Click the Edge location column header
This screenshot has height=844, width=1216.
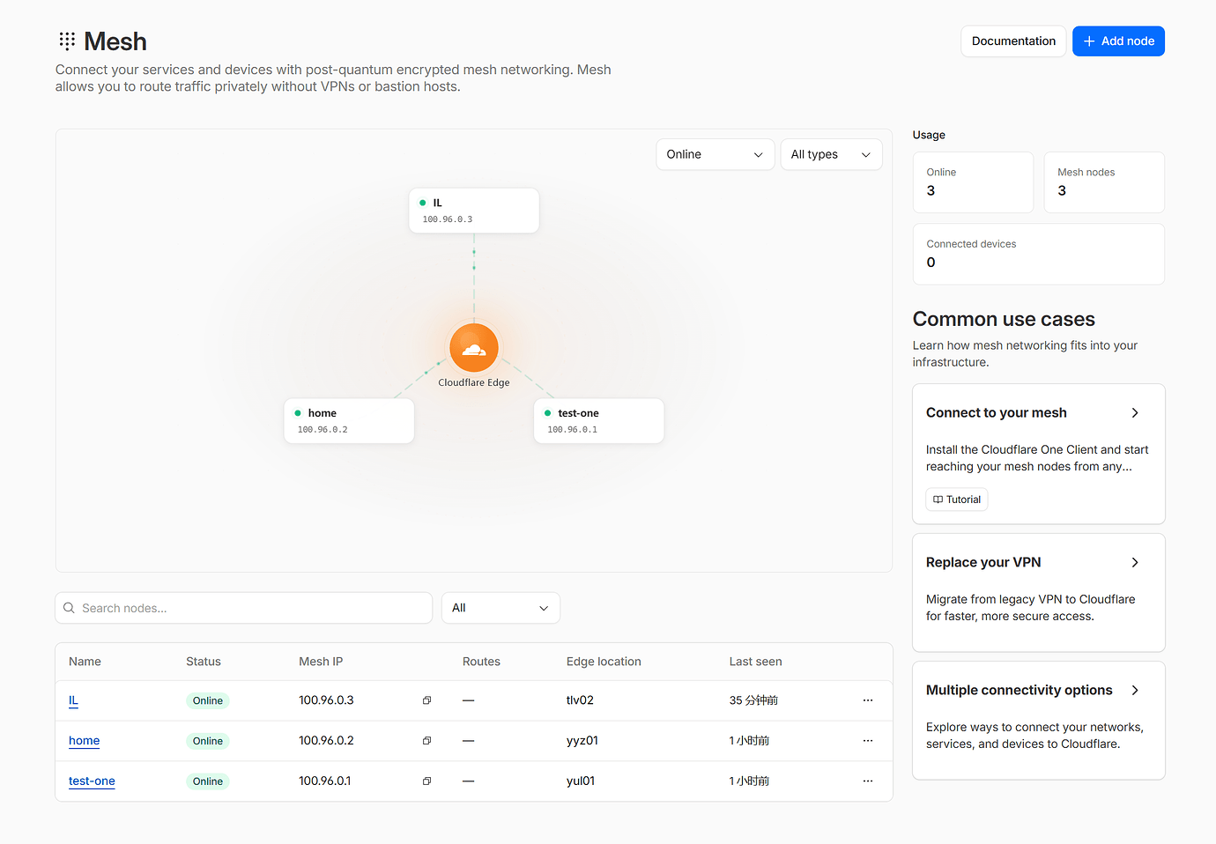pos(604,662)
